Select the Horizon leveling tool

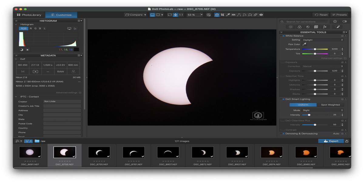point(233,15)
